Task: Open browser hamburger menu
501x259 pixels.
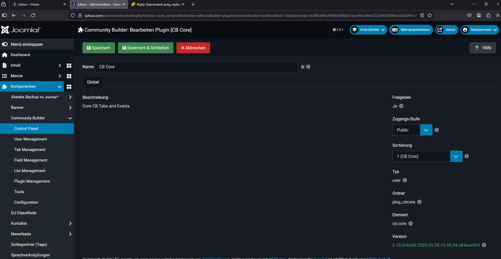Action: coord(498,15)
